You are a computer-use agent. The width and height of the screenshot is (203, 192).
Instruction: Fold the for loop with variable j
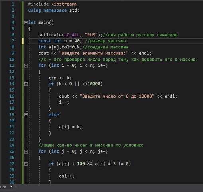26,152
